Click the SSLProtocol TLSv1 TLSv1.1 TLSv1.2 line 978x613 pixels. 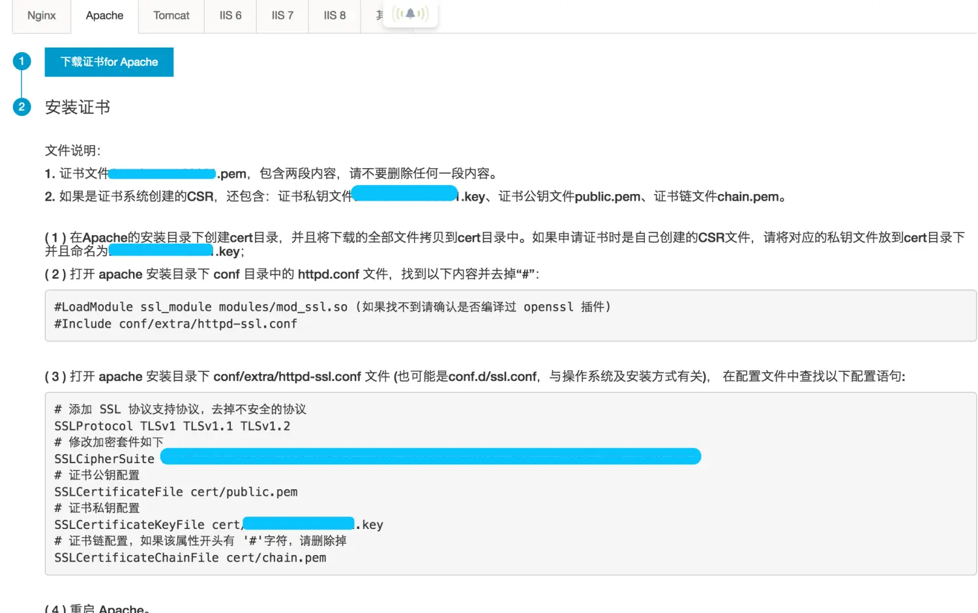click(x=172, y=426)
